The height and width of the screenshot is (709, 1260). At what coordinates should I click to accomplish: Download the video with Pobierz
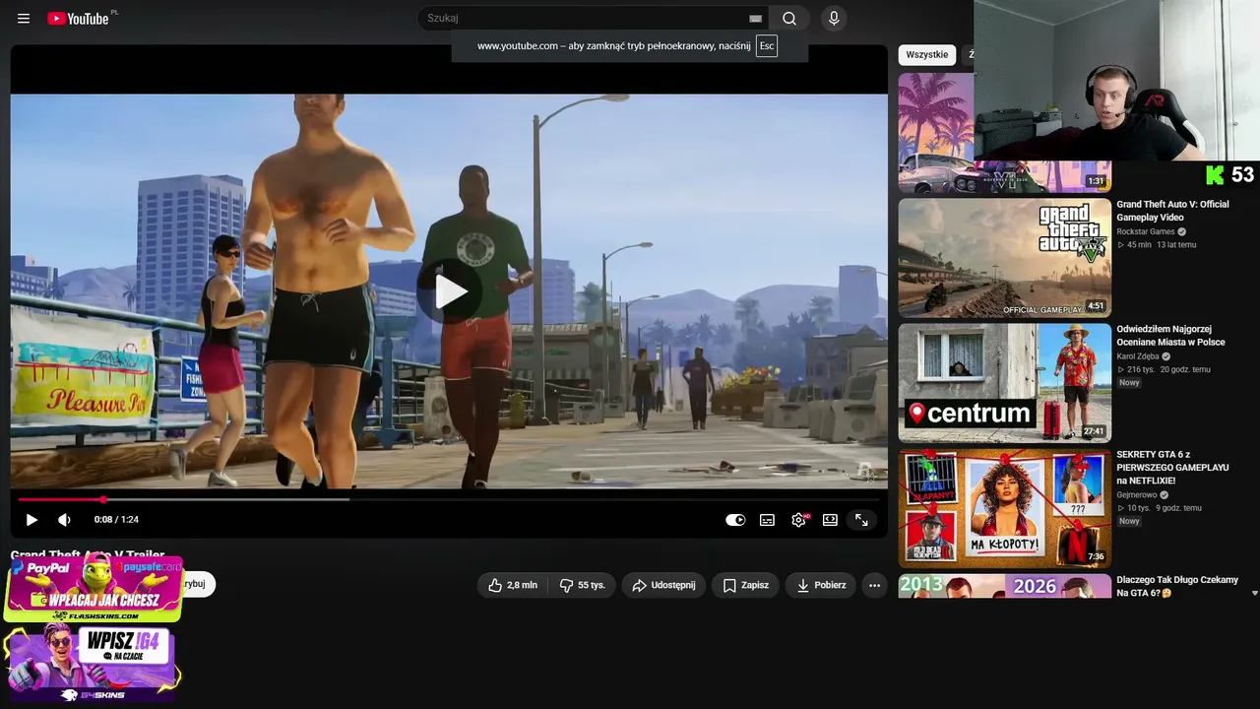pos(821,585)
